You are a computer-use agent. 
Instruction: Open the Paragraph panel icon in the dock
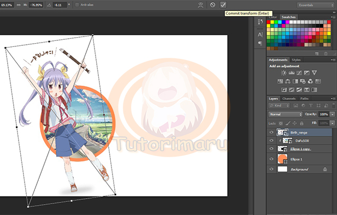pyautogui.click(x=261, y=43)
